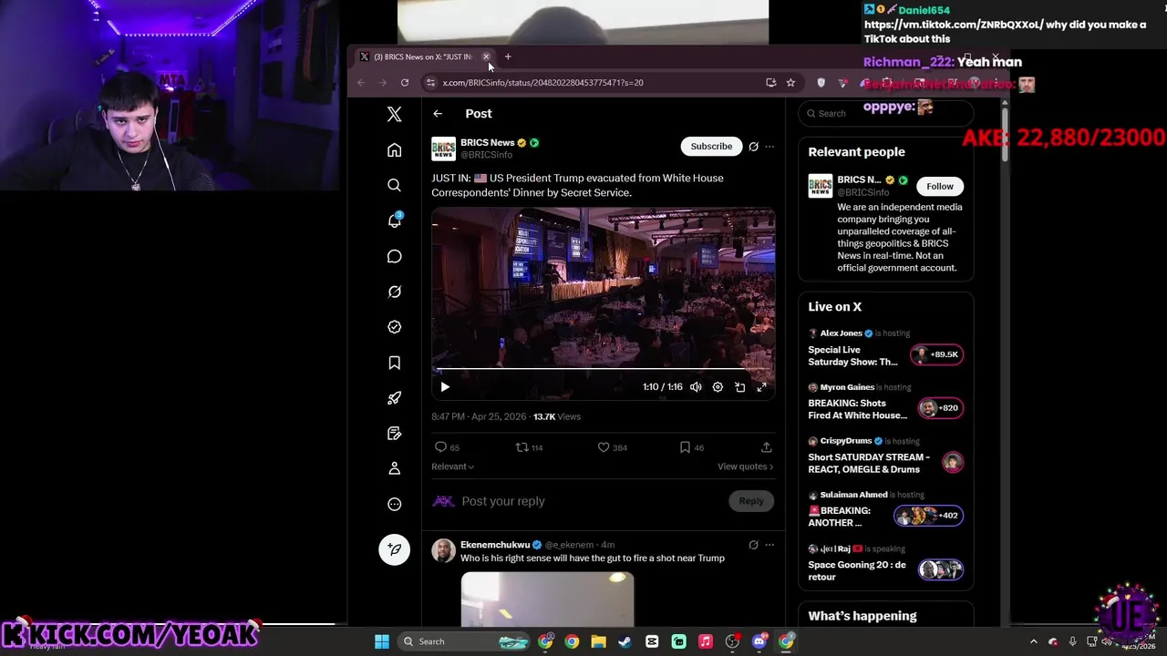Open Messages chat bubble in X sidebar
Viewport: 1167px width, 656px height.
tap(394, 256)
